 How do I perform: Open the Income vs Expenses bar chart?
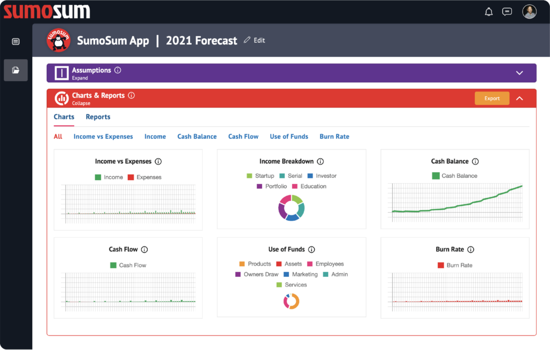[x=128, y=204]
